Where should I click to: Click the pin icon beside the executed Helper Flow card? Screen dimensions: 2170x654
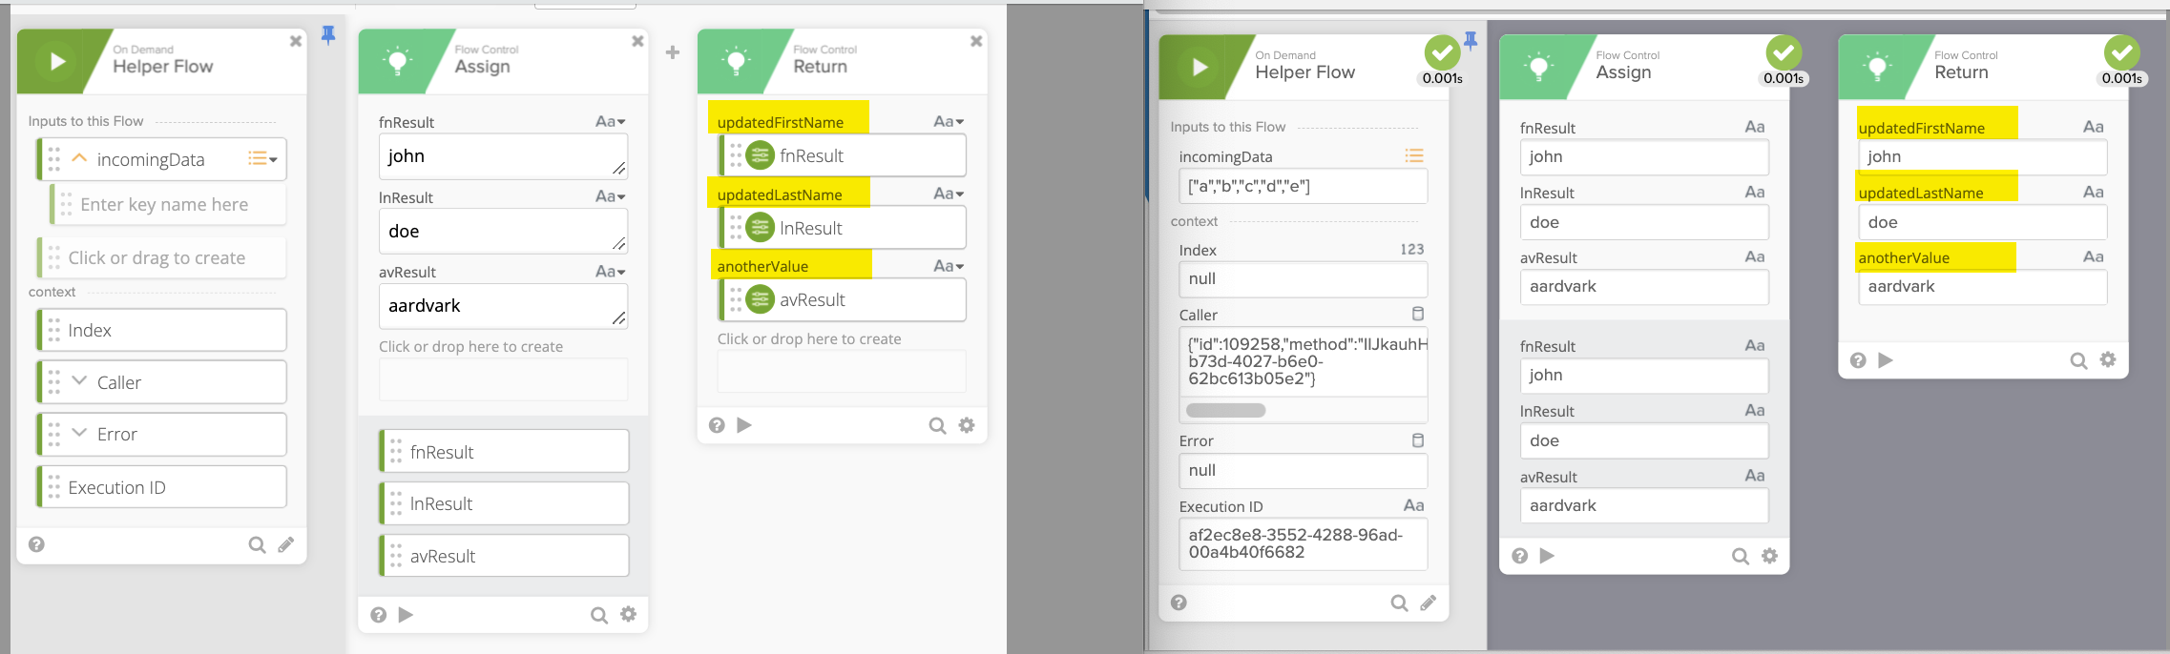pyautogui.click(x=1471, y=41)
